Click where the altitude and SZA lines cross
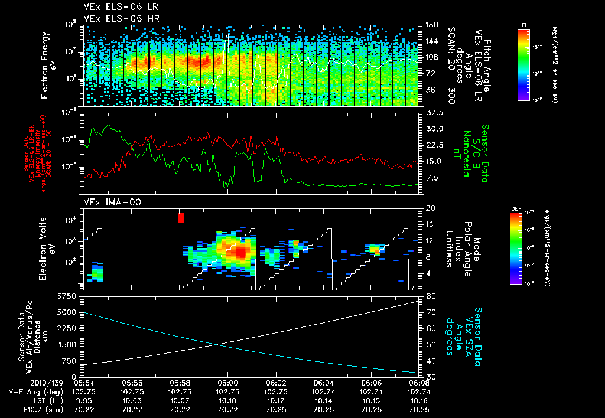 pos(217,344)
